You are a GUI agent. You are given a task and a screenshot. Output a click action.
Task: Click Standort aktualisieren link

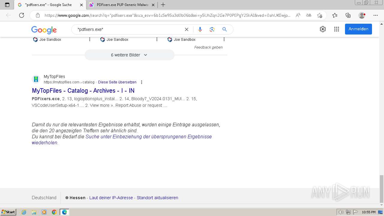157,198
